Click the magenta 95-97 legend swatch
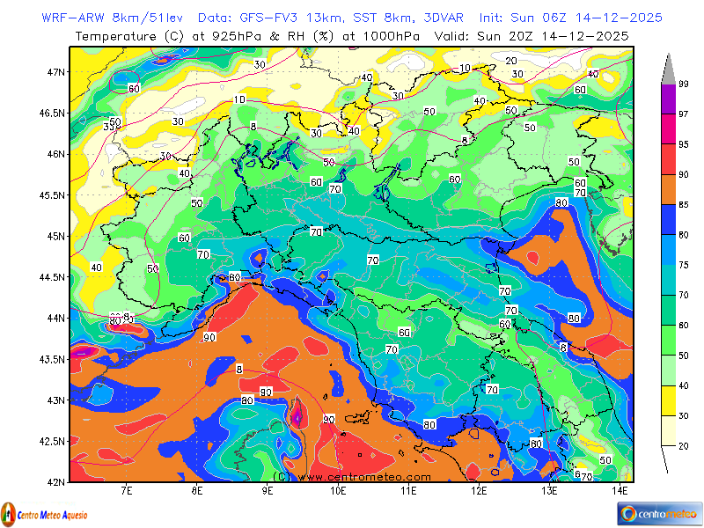Viewport: 704px width, 528px height. [668, 128]
